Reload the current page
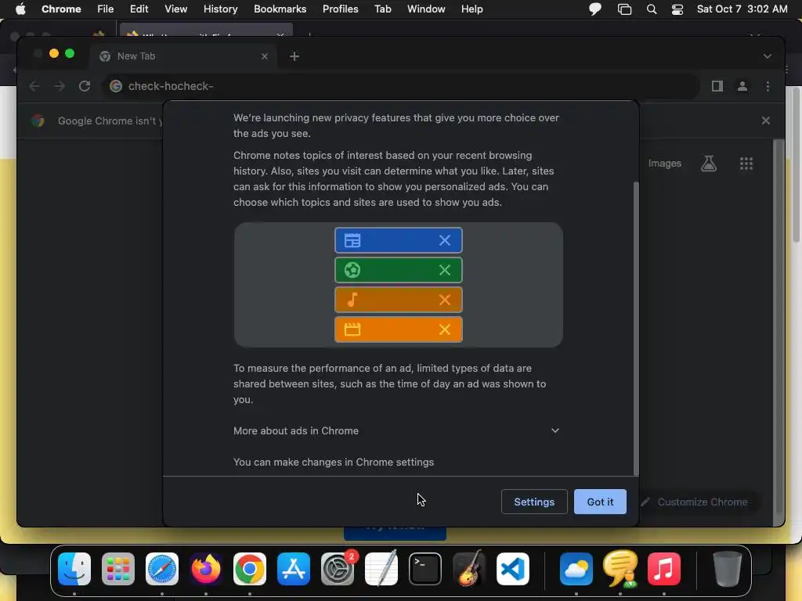This screenshot has width=802, height=601. click(85, 86)
